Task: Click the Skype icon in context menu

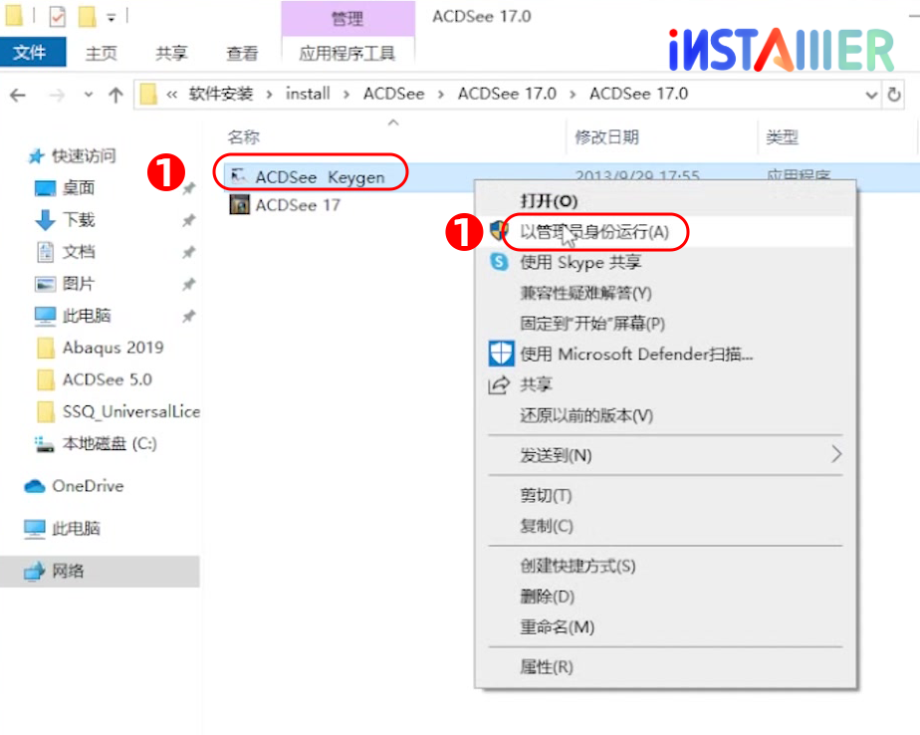Action: point(499,261)
